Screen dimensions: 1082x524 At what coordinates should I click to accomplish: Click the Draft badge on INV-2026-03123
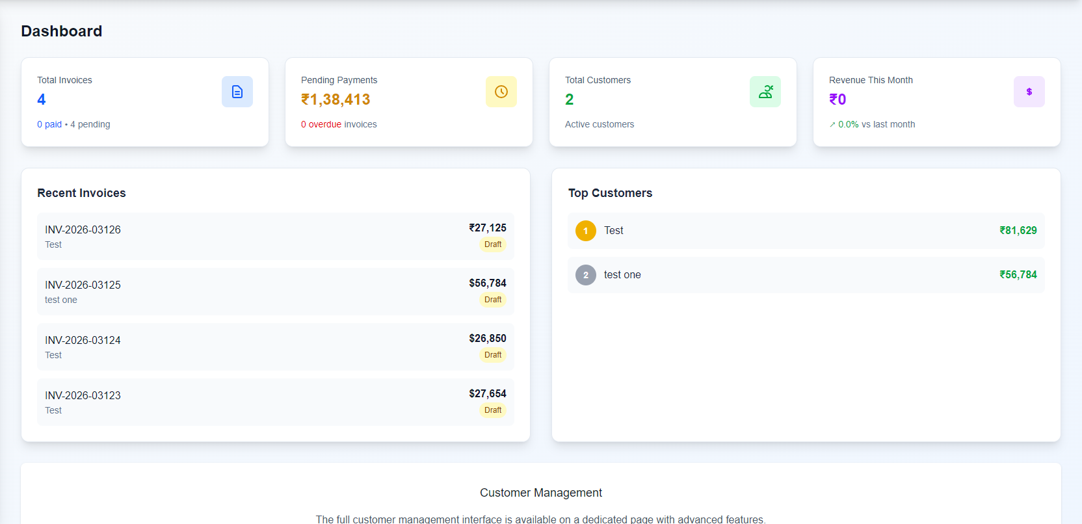tap(493, 410)
